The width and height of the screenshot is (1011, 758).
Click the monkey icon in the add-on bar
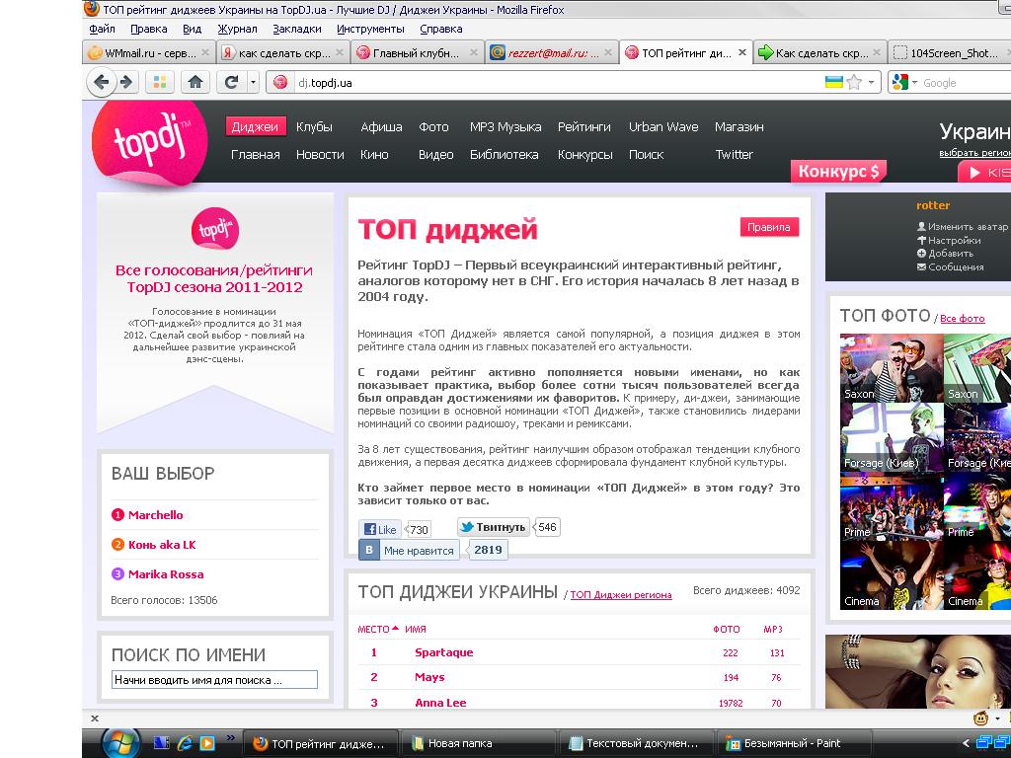coord(981,719)
